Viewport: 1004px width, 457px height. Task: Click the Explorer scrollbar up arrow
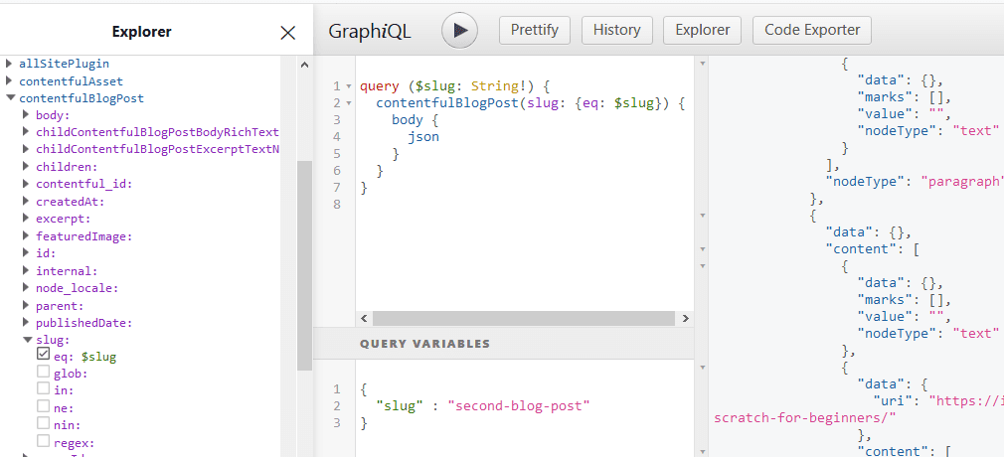coord(305,64)
